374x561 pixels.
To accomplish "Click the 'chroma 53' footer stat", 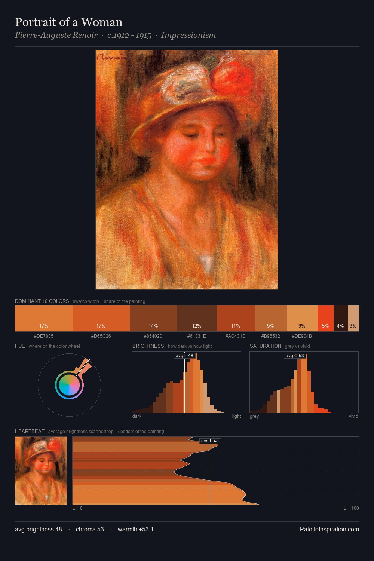I will click(x=90, y=529).
